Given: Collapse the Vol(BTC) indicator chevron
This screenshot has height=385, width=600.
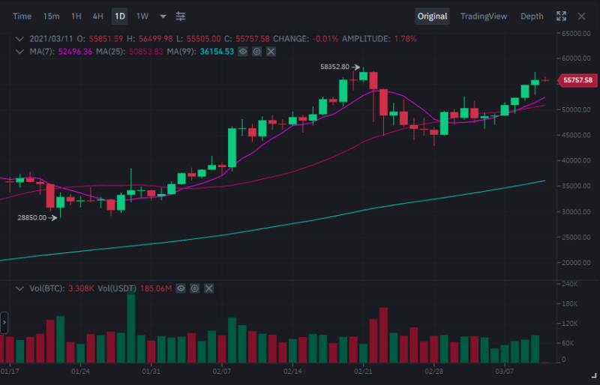Looking at the screenshot, I should tap(20, 288).
